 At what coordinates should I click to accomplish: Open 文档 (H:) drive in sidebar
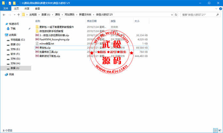pos(15,63)
